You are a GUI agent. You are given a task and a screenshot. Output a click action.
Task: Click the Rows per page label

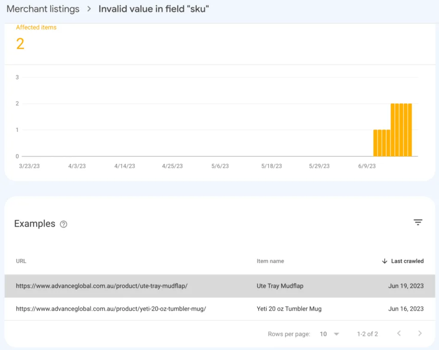[289, 334]
